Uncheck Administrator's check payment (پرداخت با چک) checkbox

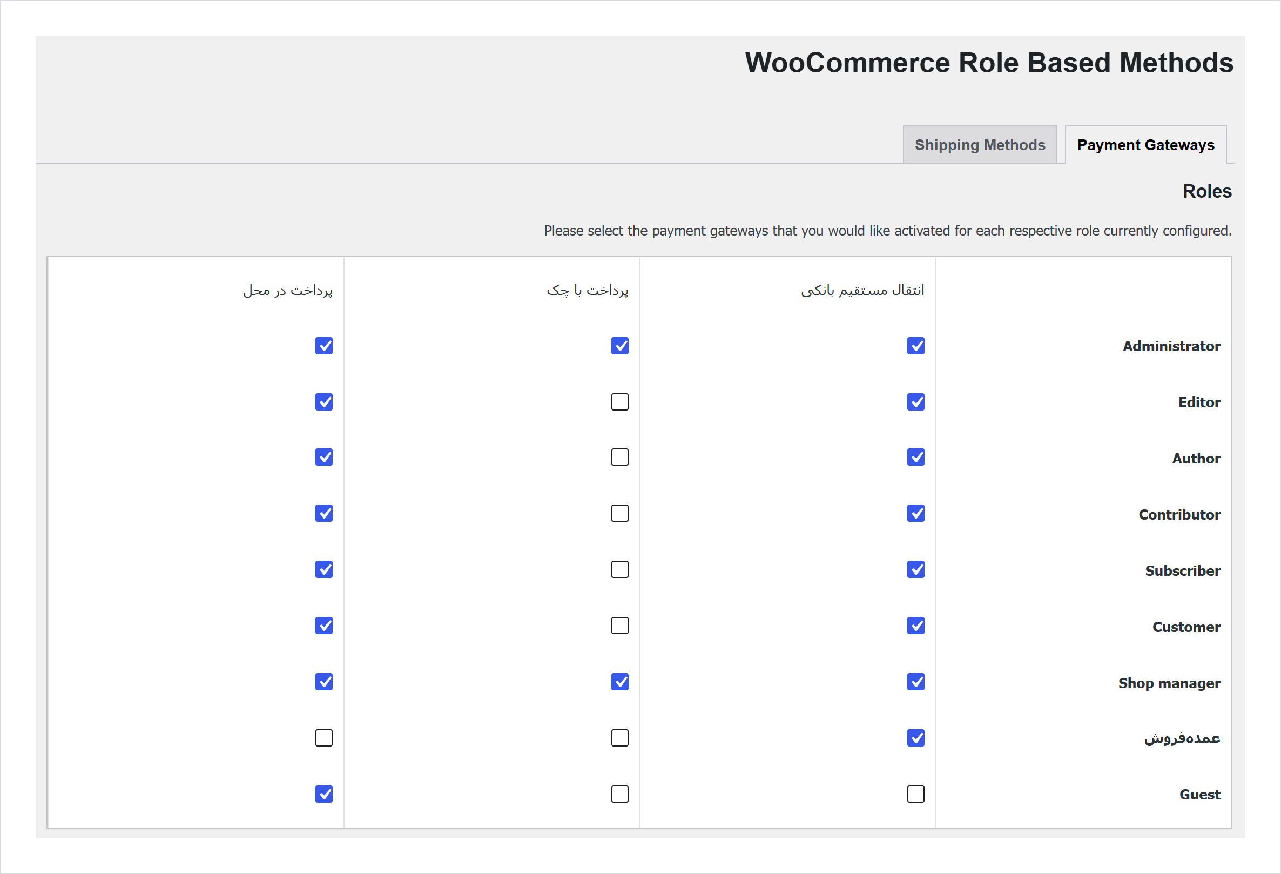(619, 346)
